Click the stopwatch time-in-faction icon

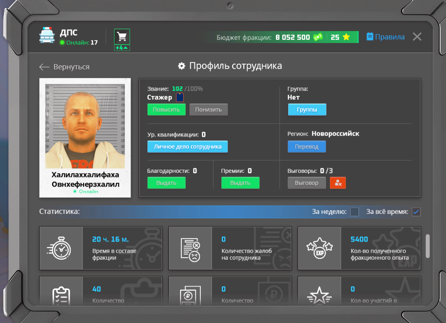pos(61,248)
